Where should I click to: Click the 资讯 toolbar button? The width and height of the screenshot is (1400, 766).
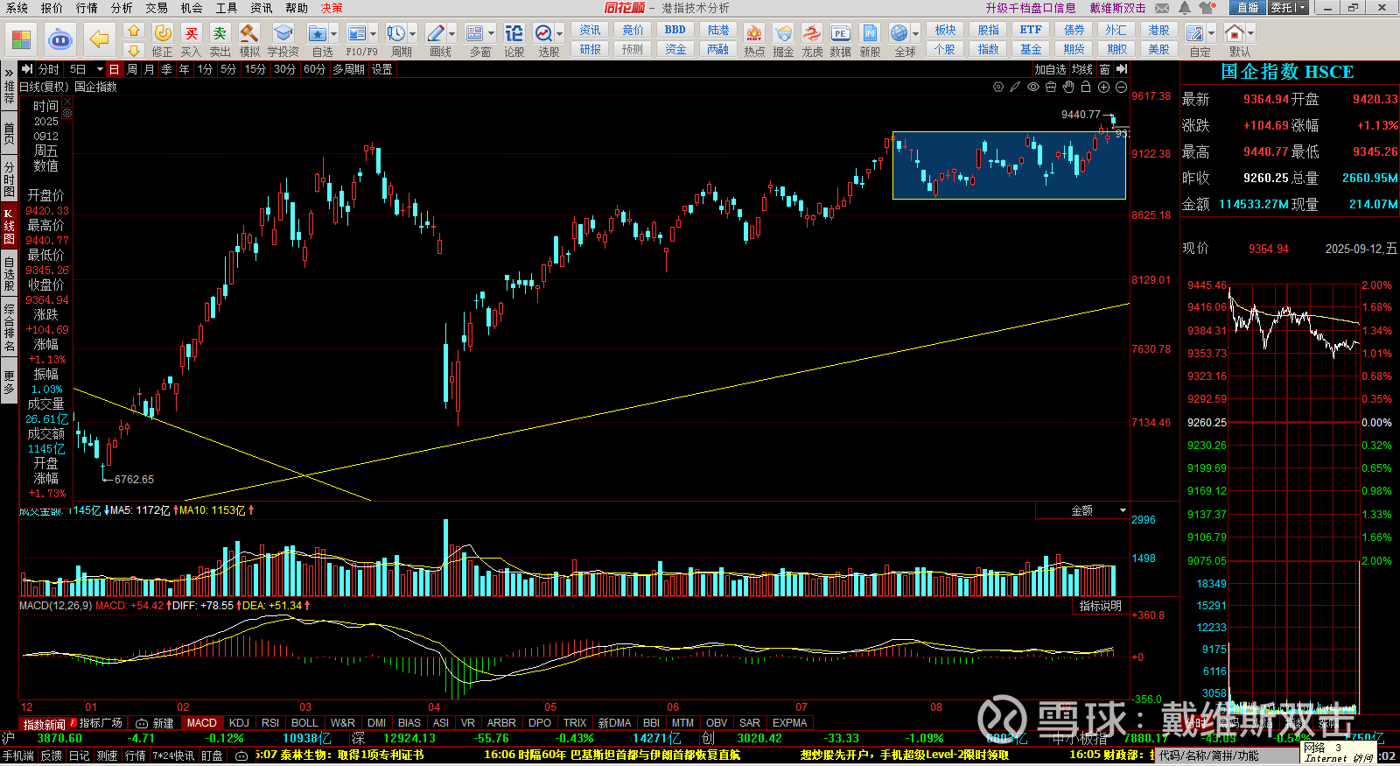pyautogui.click(x=591, y=30)
